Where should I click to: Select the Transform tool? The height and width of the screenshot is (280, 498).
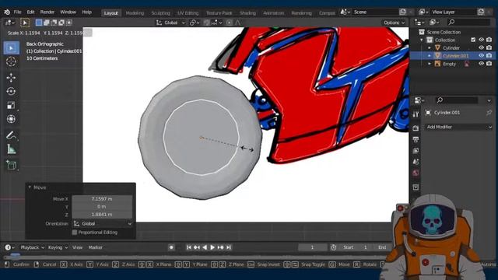tap(11, 119)
